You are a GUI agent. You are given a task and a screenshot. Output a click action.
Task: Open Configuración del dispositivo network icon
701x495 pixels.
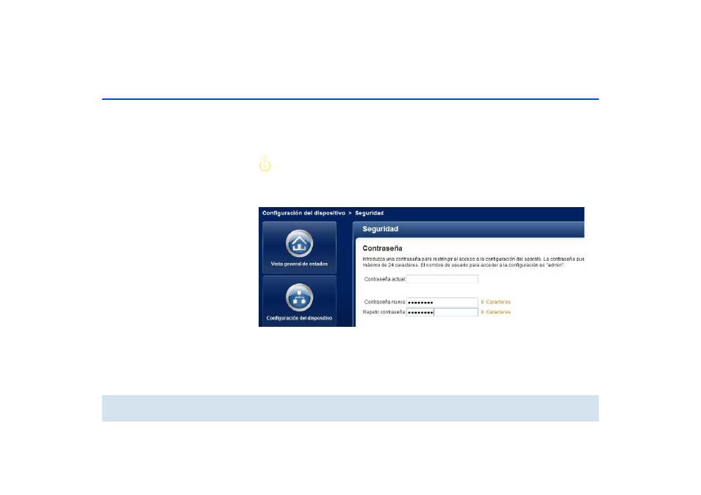[299, 297]
